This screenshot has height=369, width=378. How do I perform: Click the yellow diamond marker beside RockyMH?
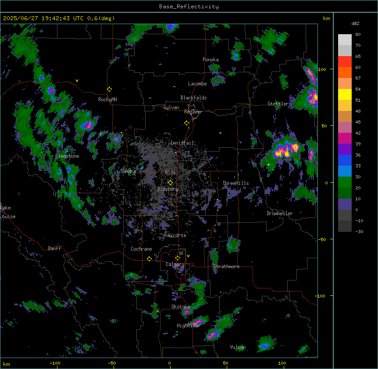click(x=109, y=89)
